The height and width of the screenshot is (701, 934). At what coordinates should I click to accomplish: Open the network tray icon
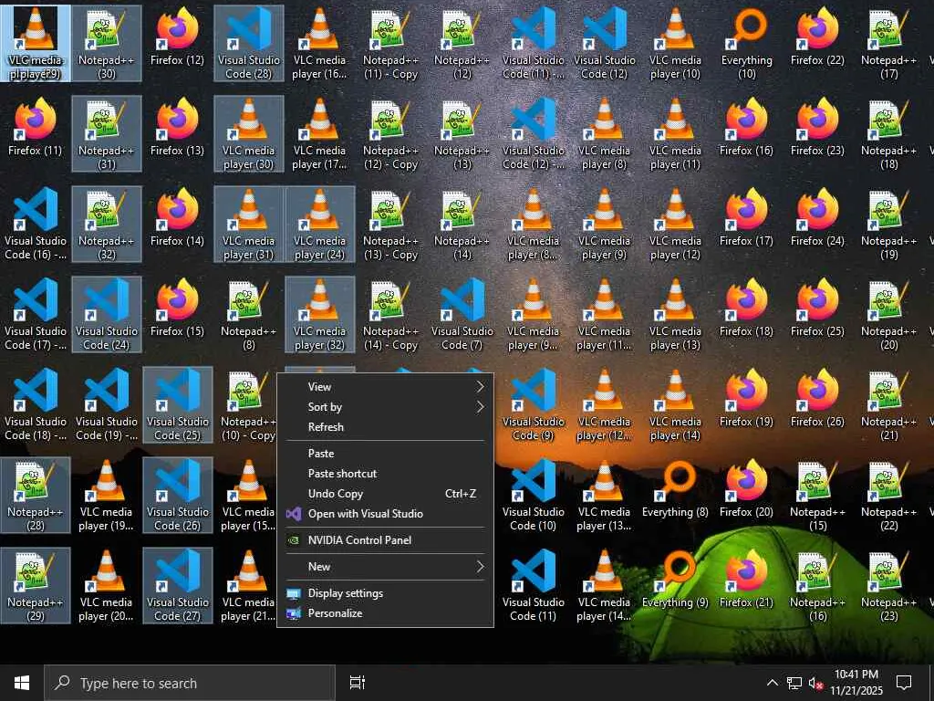point(794,683)
